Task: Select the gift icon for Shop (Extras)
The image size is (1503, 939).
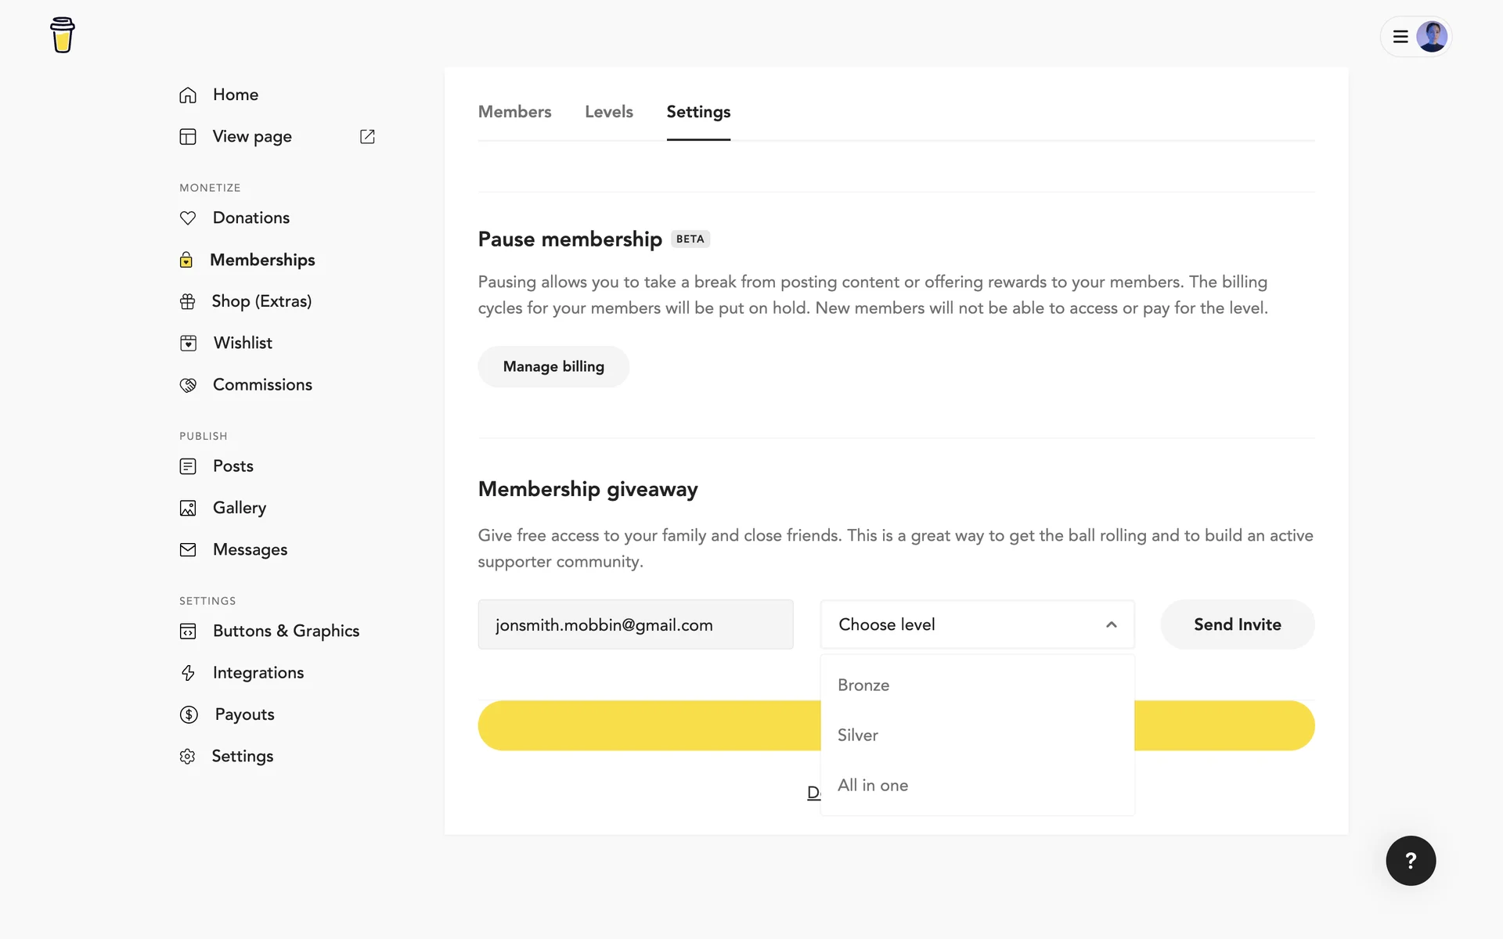Action: (x=188, y=301)
